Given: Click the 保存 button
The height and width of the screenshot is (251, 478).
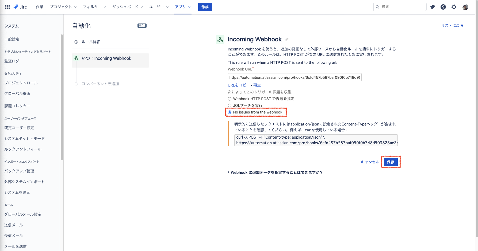Looking at the screenshot, I should tap(391, 162).
